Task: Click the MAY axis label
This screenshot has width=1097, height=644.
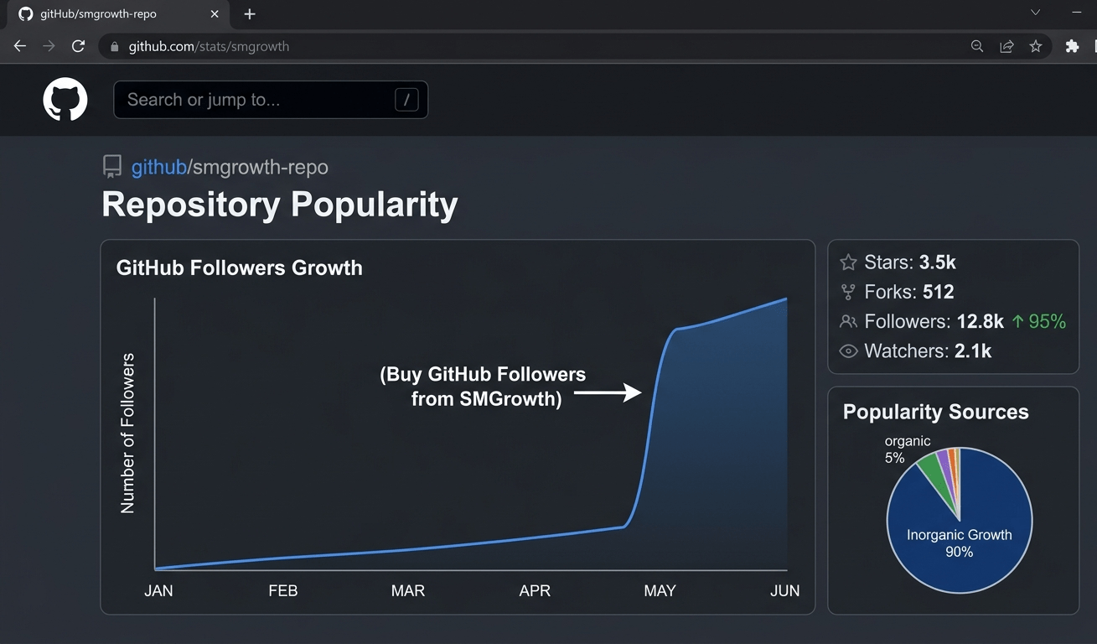Action: 660,591
